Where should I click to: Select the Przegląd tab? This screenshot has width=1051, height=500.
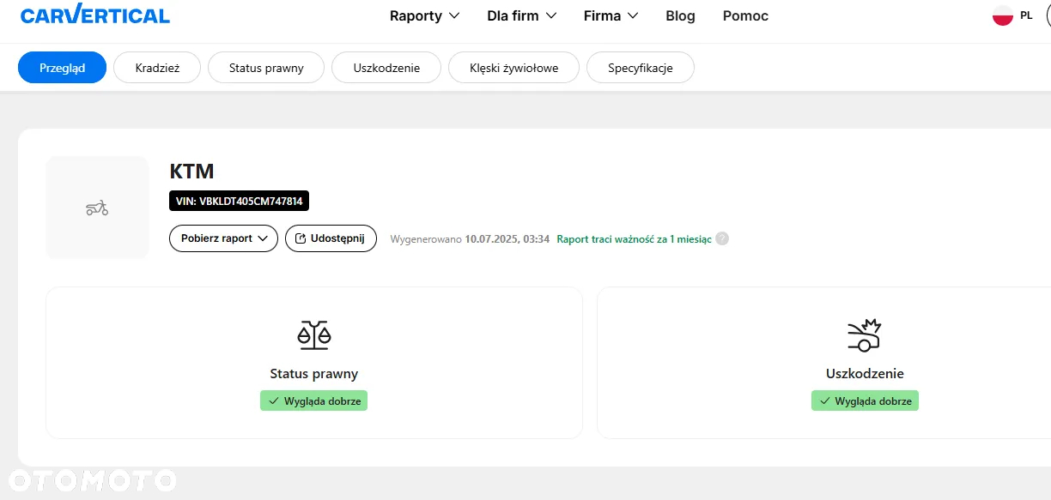pyautogui.click(x=62, y=68)
